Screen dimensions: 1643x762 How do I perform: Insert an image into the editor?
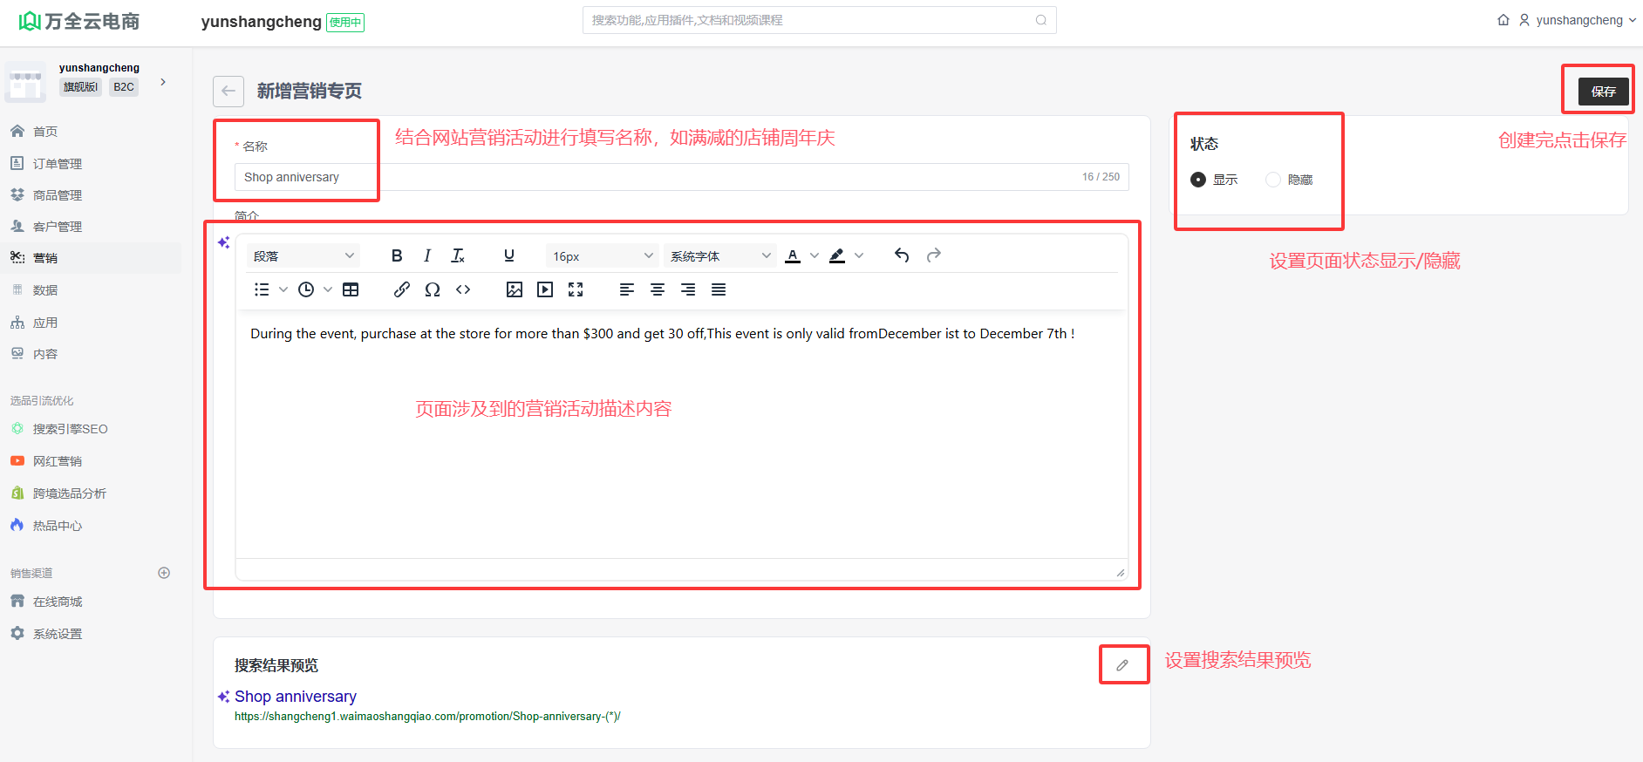(x=515, y=289)
